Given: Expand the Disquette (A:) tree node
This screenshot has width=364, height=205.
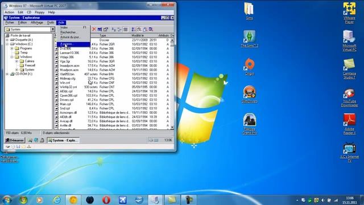Looking at the screenshot, I should coord(7,40).
